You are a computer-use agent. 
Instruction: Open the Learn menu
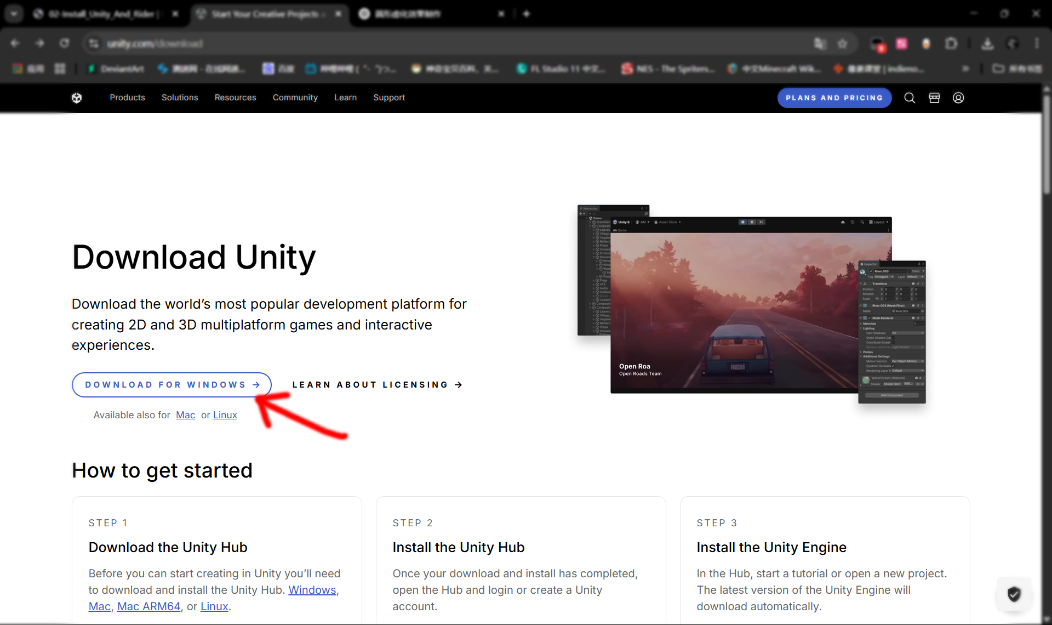(346, 98)
